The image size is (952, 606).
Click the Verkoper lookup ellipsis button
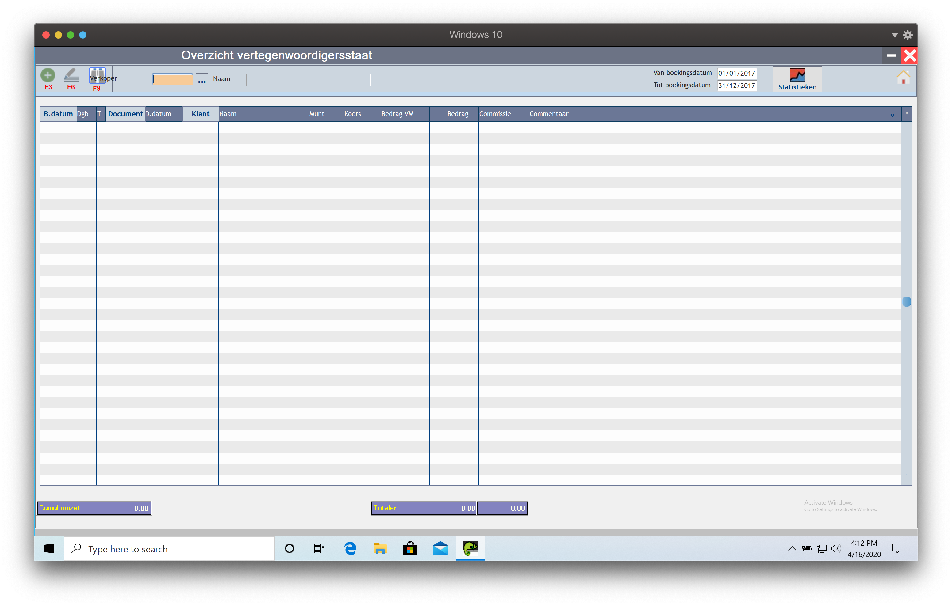[202, 80]
